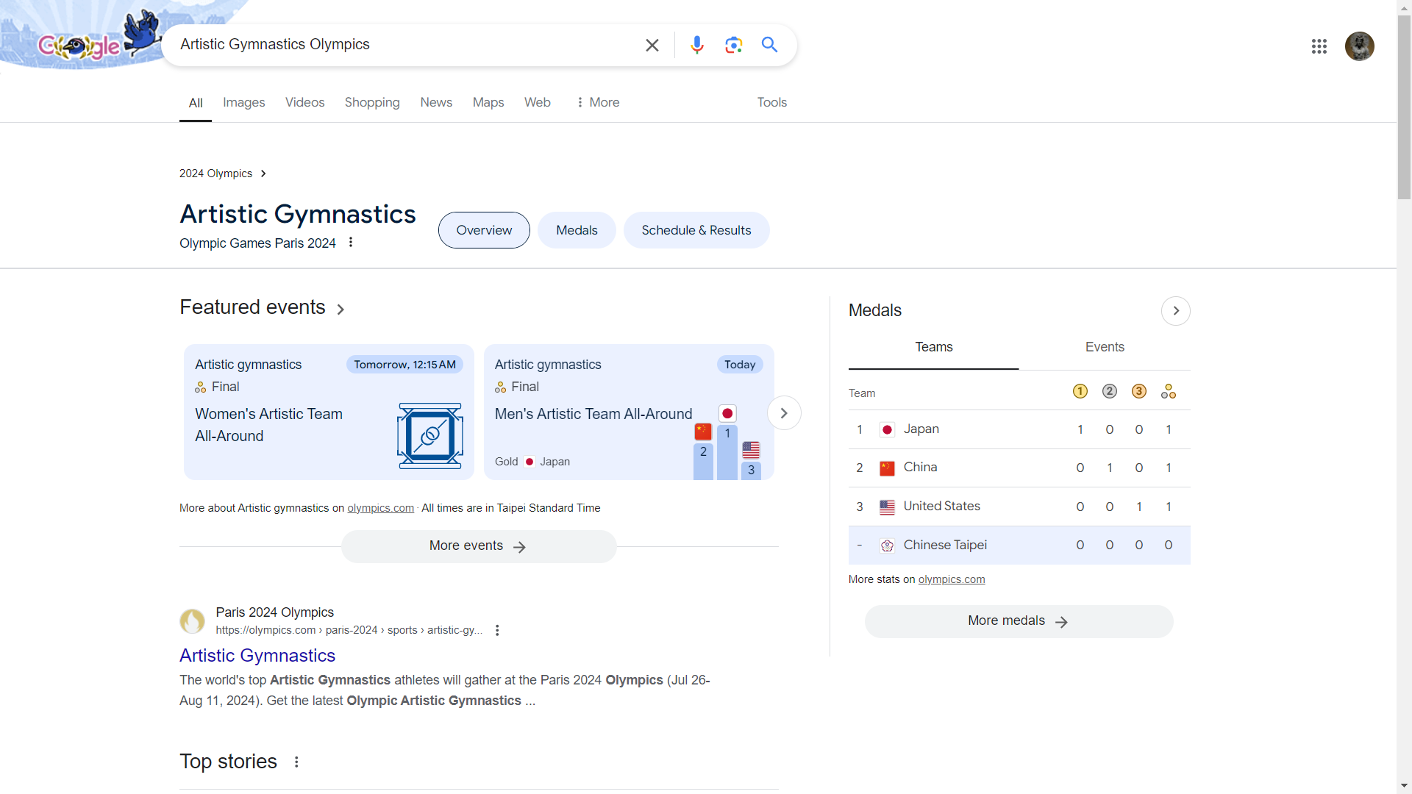Screen dimensions: 1412x794
Task: Switch to the Images results tab
Action: click(243, 102)
